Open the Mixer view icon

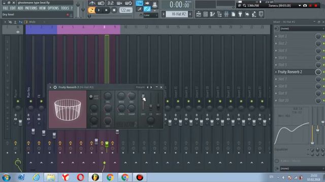pyautogui.click(x=226, y=14)
